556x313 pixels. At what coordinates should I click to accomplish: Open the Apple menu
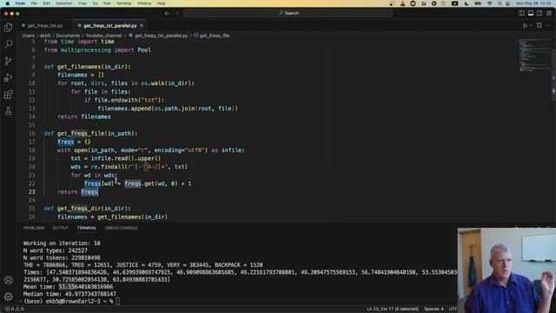[7, 3]
